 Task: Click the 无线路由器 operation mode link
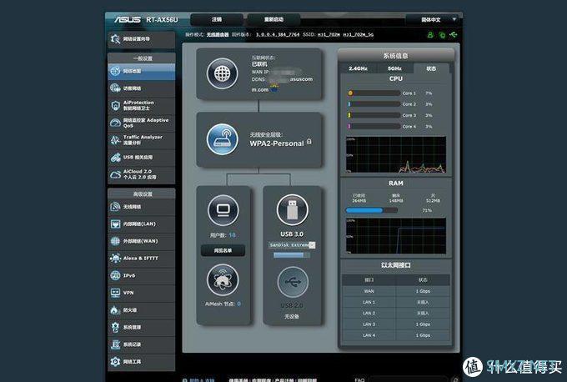coord(218,35)
